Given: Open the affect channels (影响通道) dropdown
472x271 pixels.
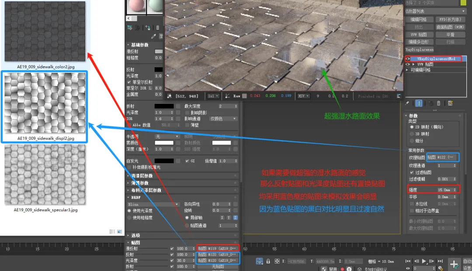Looking at the screenshot, I should coord(223,119).
